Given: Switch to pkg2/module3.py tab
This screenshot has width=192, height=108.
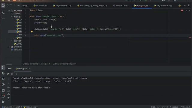Looking at the screenshot, I should pyautogui.click(x=163, y=6).
